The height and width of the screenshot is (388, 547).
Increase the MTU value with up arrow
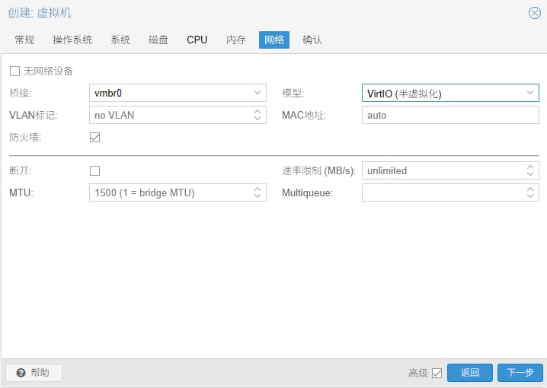pyautogui.click(x=258, y=189)
